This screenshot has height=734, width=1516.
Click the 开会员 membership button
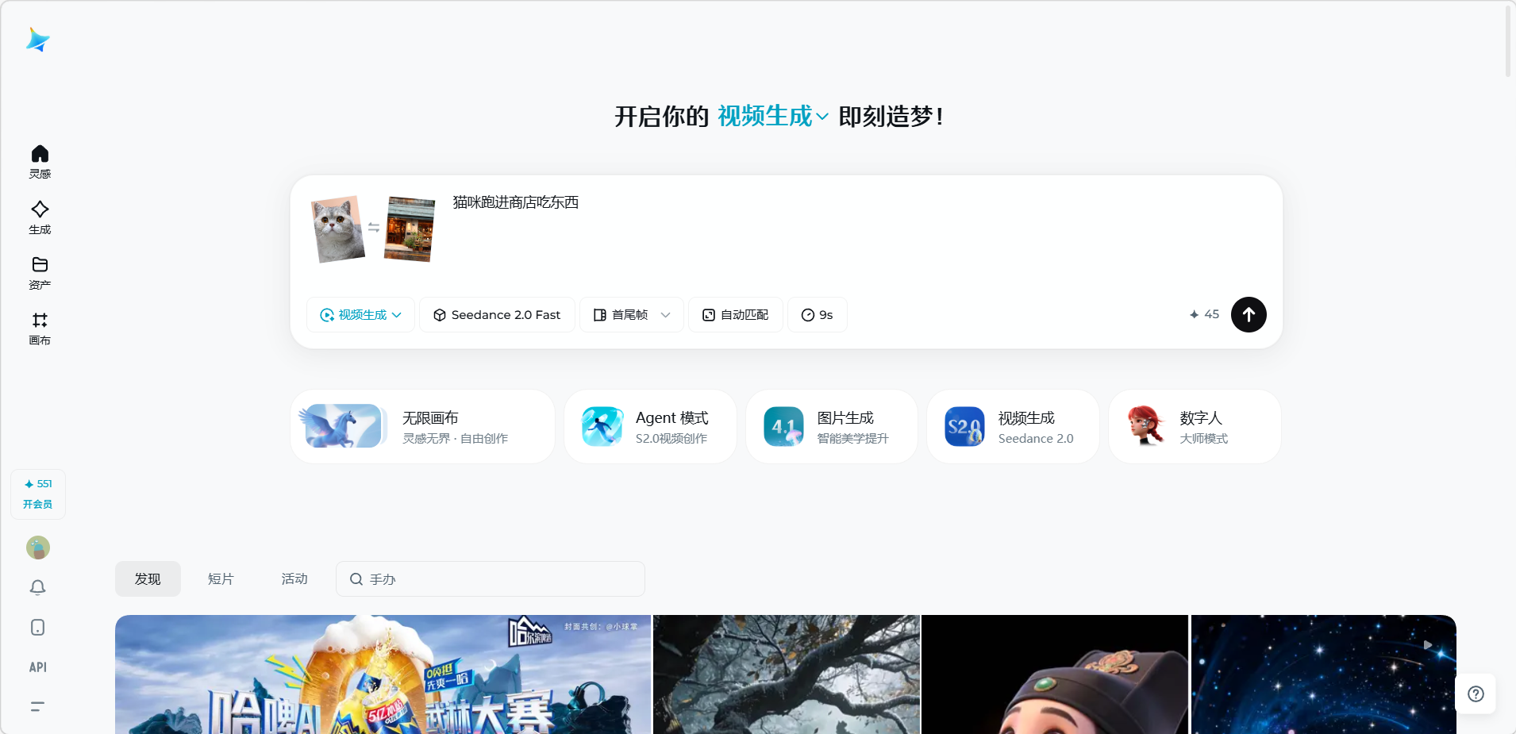tap(38, 504)
